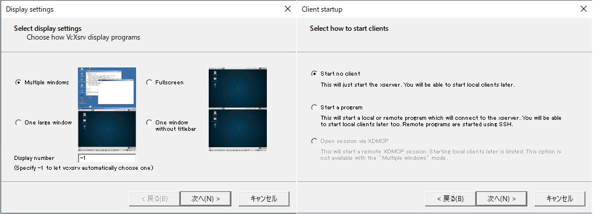Image resolution: width=593 pixels, height=214 pixels.
Task: Click the Fullscreen preview thumbnail
Action: [x=238, y=88]
